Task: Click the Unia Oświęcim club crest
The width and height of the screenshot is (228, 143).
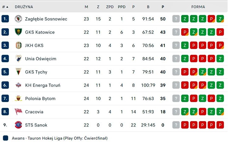Action: pyautogui.click(x=18, y=59)
